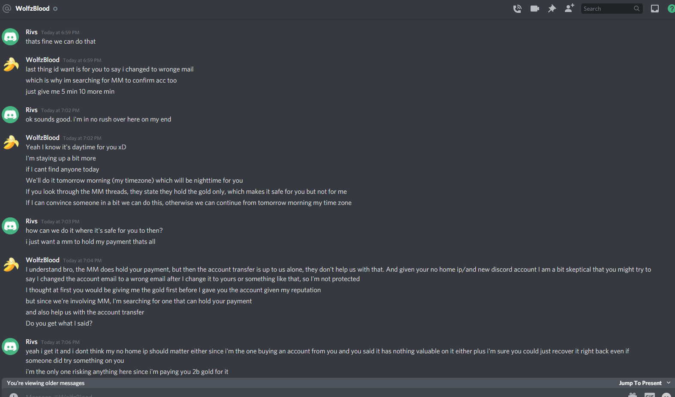Click the Rivs username at 7:03 PM

[32, 221]
